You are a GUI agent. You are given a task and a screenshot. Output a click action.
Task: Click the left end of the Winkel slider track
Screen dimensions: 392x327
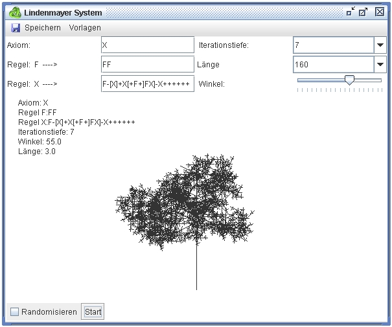point(299,80)
